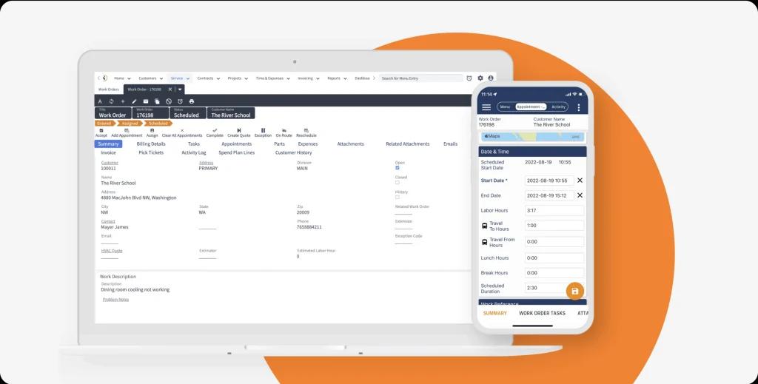Switch to the Billing Details tab
This screenshot has height=384, width=758.
tap(151, 144)
